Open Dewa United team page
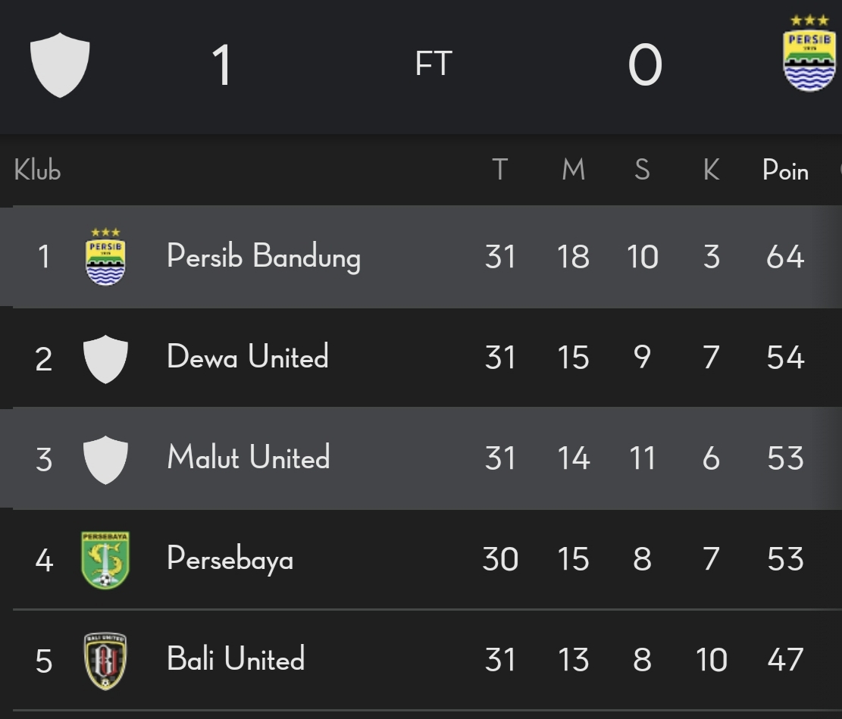The image size is (842, 719). [x=248, y=357]
